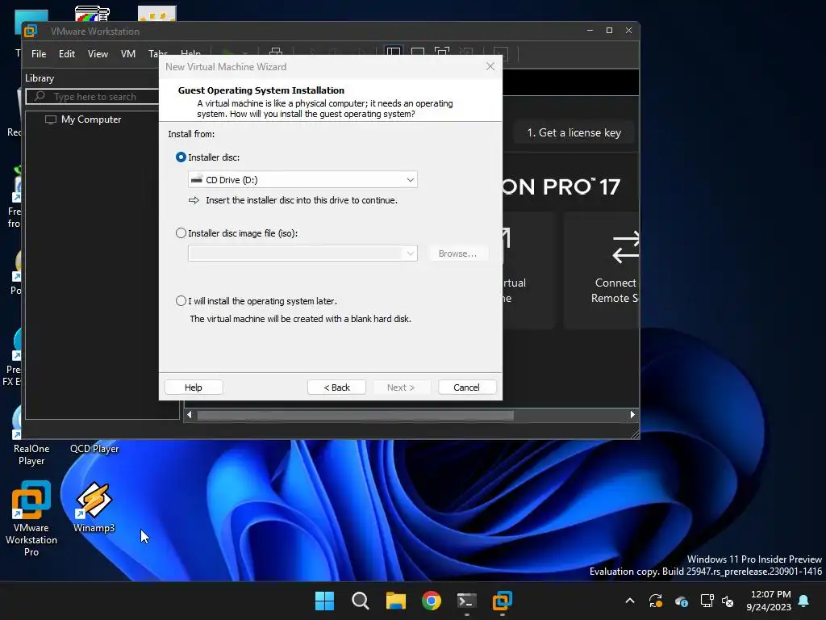The image size is (826, 620).
Task: Click the Next > button in the wizard
Action: (x=401, y=387)
